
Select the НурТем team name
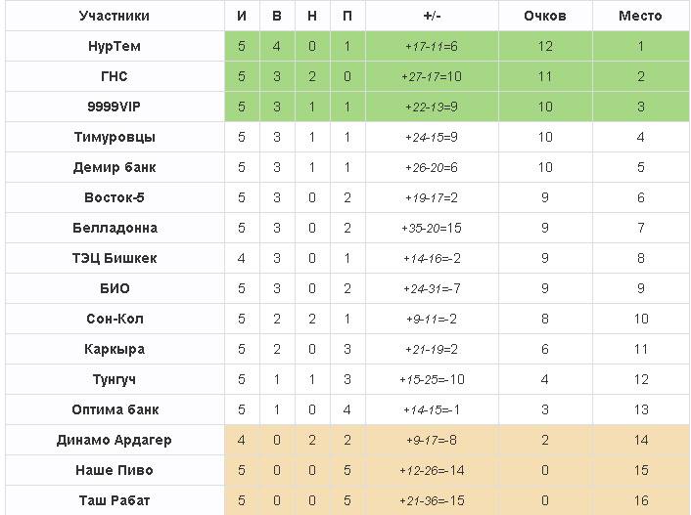tap(115, 46)
